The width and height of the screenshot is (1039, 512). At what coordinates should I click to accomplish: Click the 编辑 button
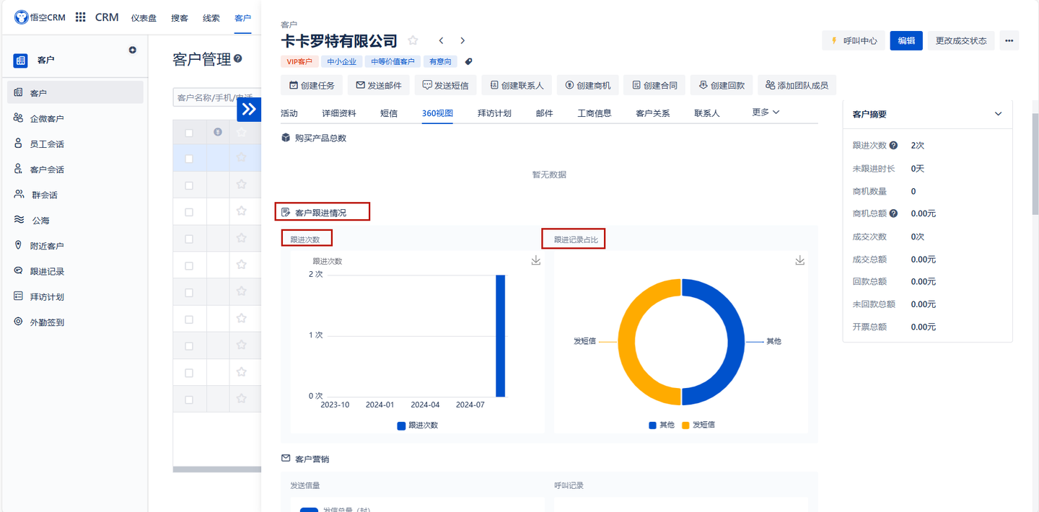coord(906,40)
